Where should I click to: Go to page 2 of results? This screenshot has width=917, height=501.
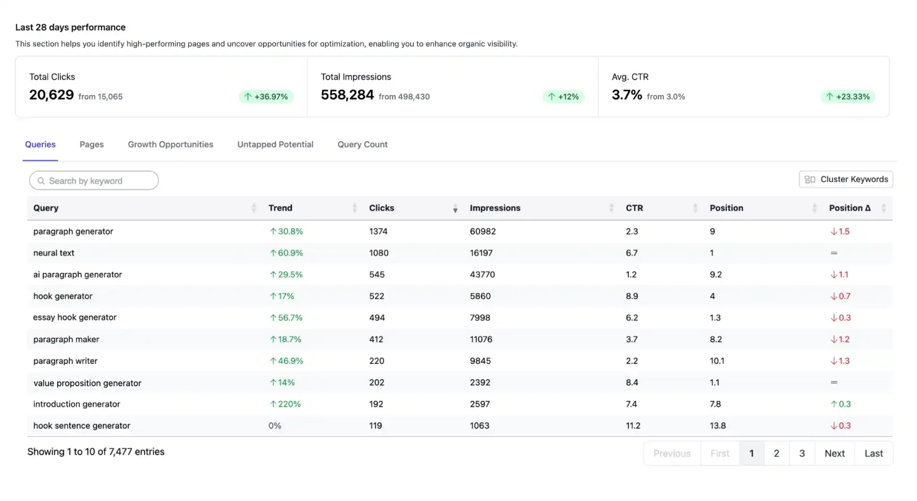pos(776,453)
